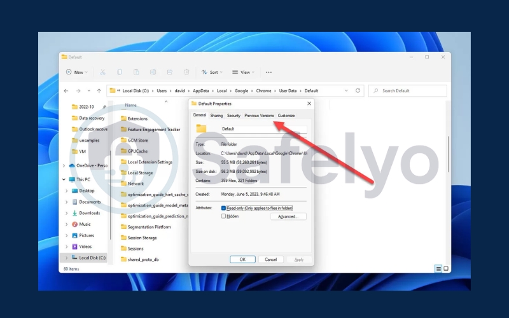Click AppData in the breadcrumb path
This screenshot has height=318, width=509.
click(x=200, y=91)
